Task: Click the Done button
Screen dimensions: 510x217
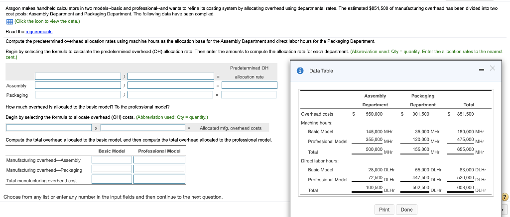Action: pyautogui.click(x=406, y=210)
